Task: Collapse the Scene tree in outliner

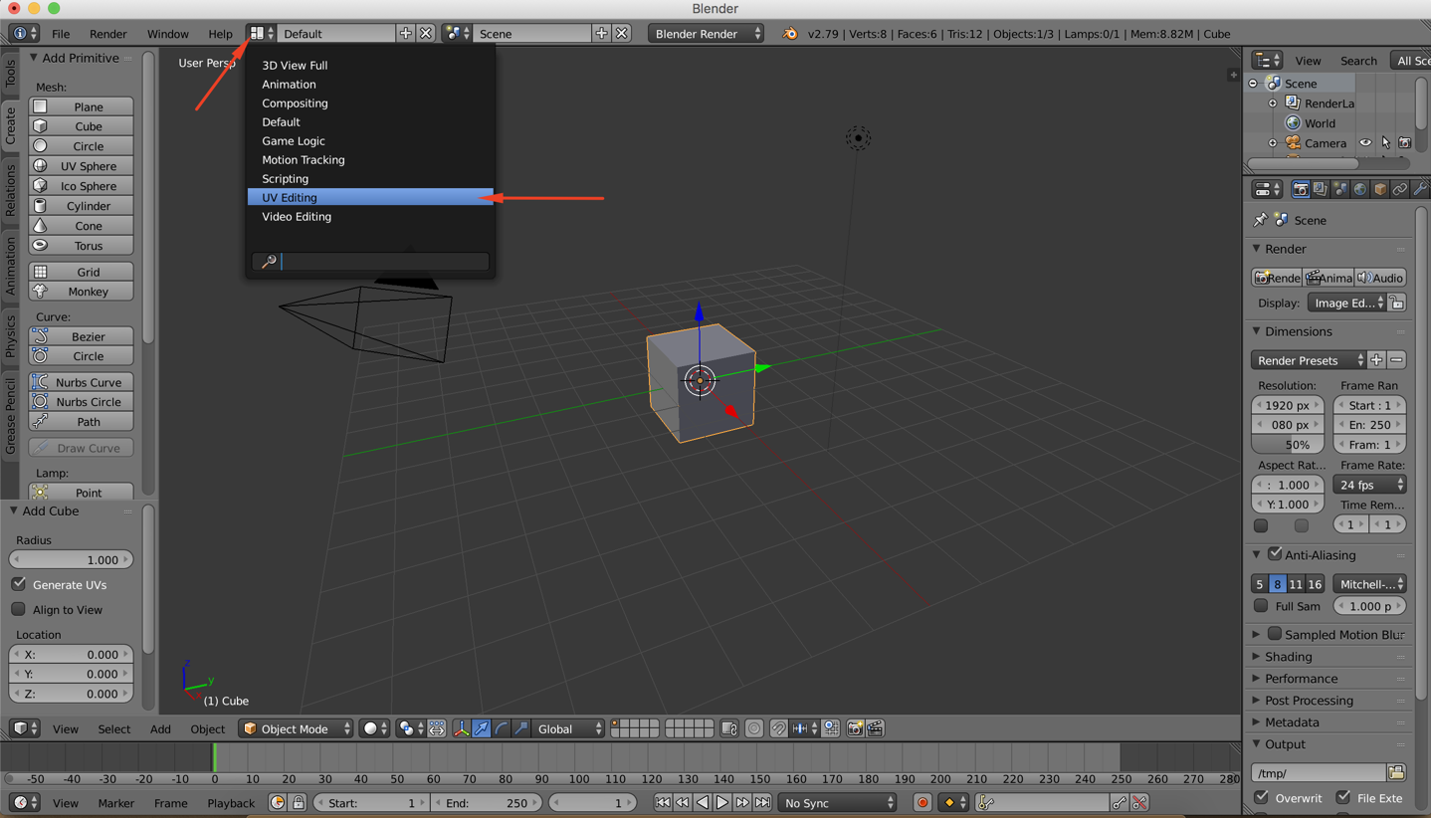Action: [x=1254, y=84]
